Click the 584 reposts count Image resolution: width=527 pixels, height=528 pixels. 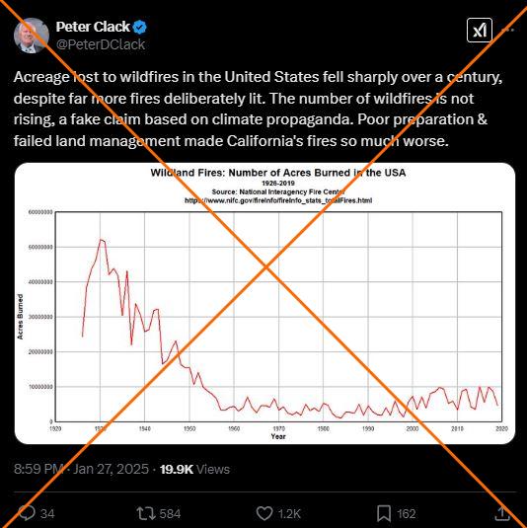170,514
